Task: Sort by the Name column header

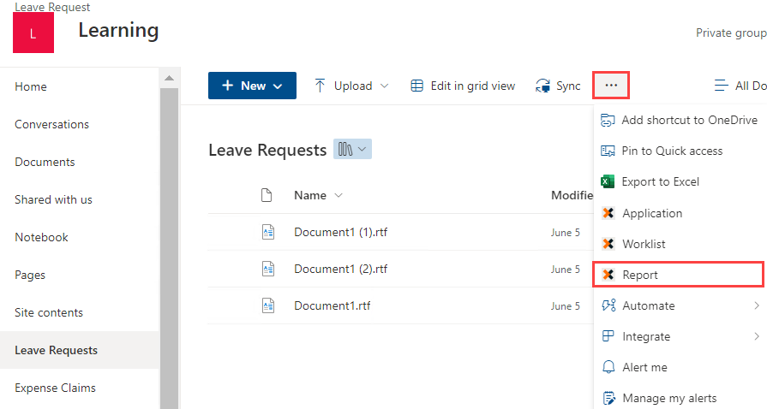Action: click(310, 195)
